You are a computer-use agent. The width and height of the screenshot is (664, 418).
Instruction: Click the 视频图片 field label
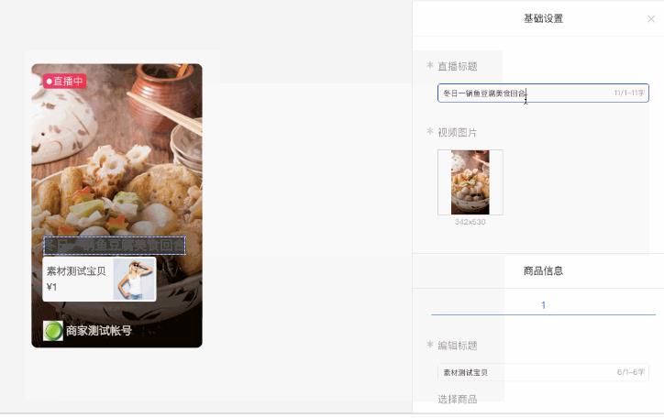click(x=458, y=132)
